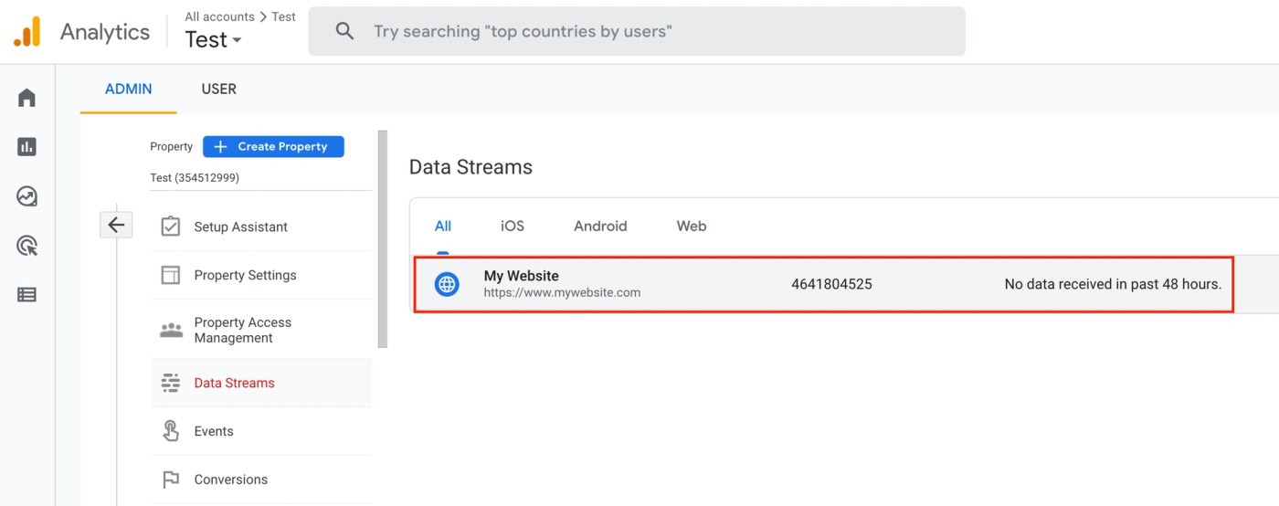Viewport: 1279px width, 506px height.
Task: Click the magnifying glass search icon
Action: point(344,32)
